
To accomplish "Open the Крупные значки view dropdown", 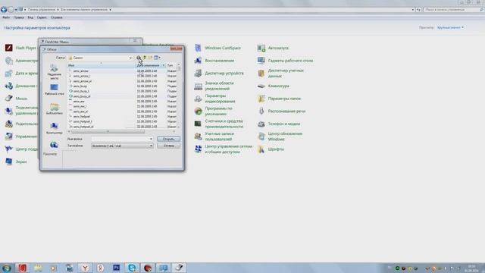I will (x=450, y=27).
